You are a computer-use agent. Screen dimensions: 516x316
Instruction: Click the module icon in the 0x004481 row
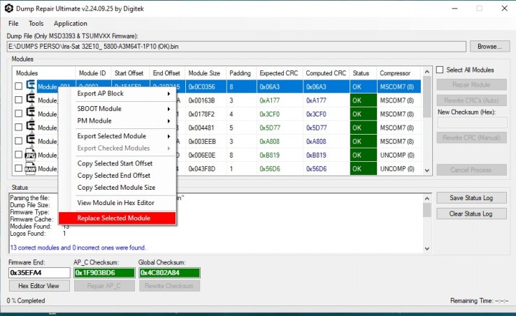coord(31,126)
